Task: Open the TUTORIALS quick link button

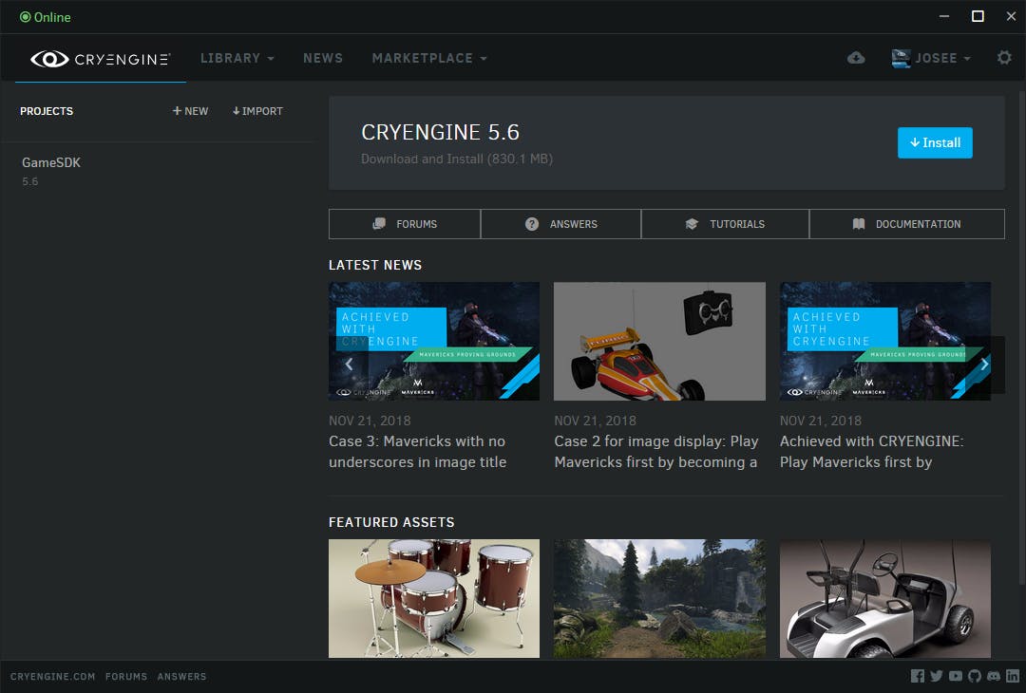Action: coord(725,224)
